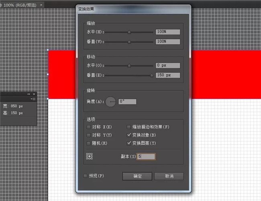
Task: Click the 移动 垂直(E) slider handle
Action: 151,75
